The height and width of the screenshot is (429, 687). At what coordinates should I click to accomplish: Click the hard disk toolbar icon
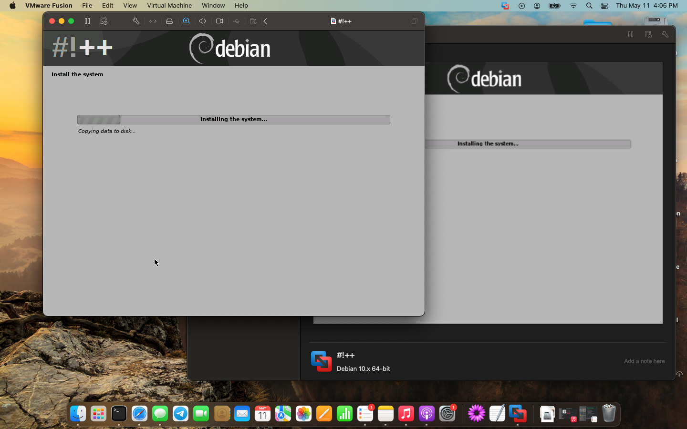[169, 21]
